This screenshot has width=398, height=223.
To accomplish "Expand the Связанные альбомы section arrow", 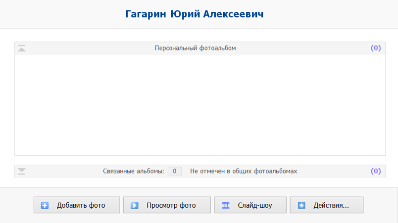I will 22,171.
